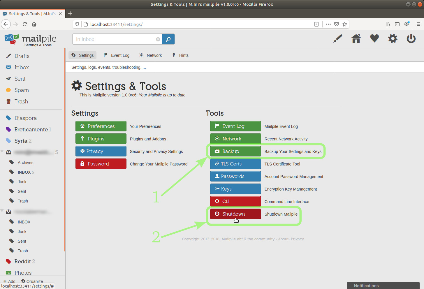Launch the CLI button
Image resolution: width=424 pixels, height=289 pixels.
click(x=235, y=201)
